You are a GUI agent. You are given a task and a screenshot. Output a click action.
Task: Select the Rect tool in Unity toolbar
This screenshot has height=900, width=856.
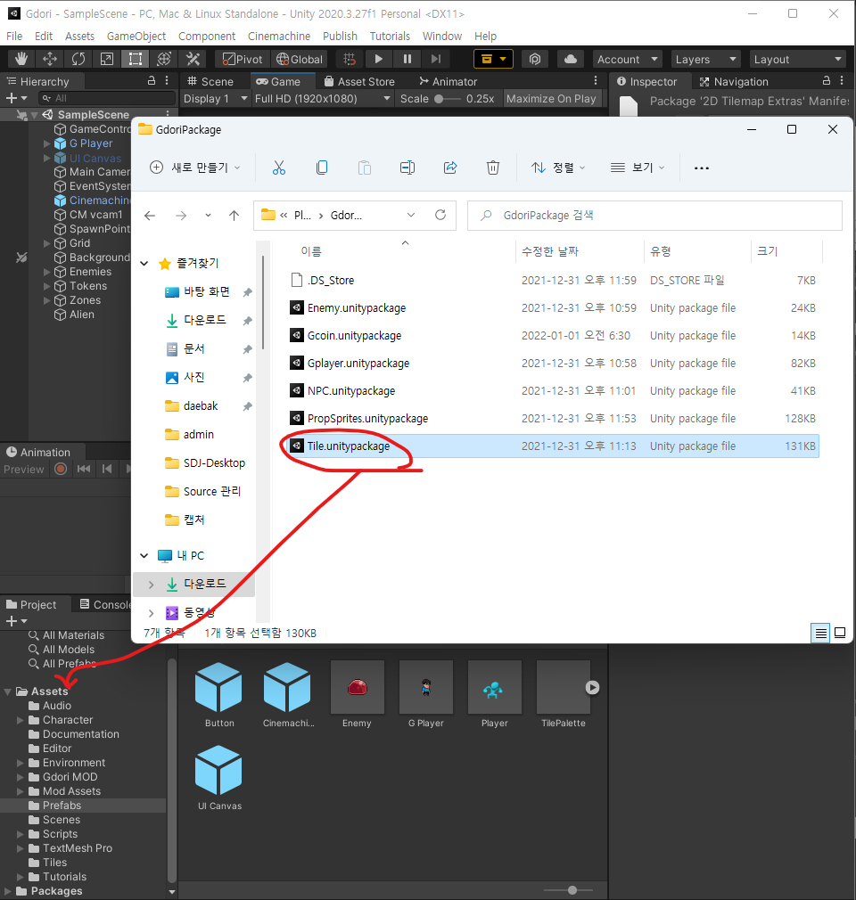pyautogui.click(x=135, y=59)
